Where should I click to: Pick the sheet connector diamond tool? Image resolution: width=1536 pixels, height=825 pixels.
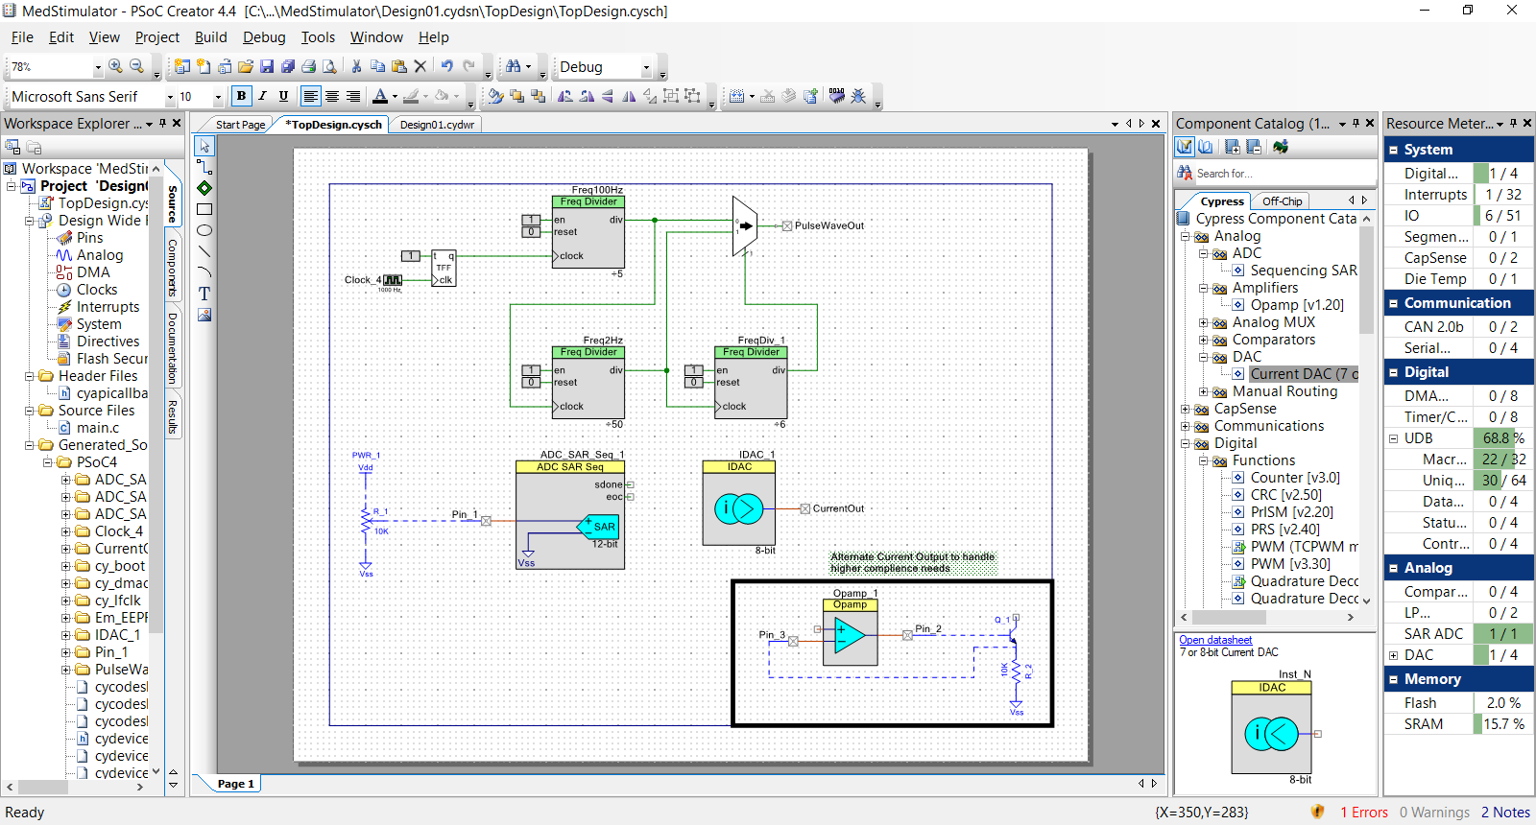204,188
